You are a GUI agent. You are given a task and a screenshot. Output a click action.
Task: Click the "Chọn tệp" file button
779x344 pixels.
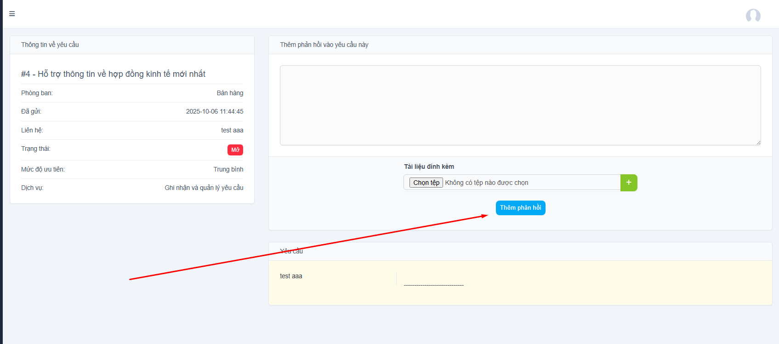(426, 183)
